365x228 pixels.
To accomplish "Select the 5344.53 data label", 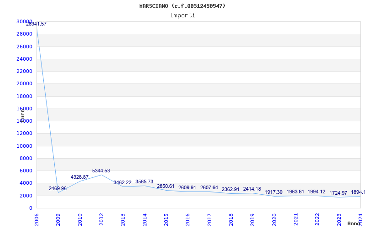I will 101,171.
